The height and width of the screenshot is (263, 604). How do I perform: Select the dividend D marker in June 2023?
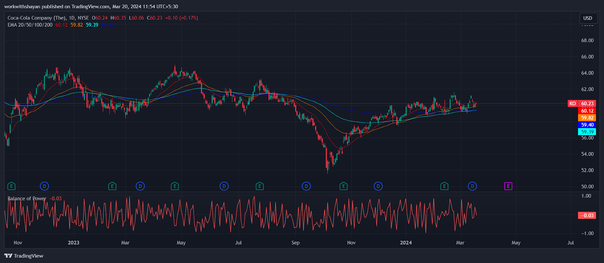pos(224,186)
